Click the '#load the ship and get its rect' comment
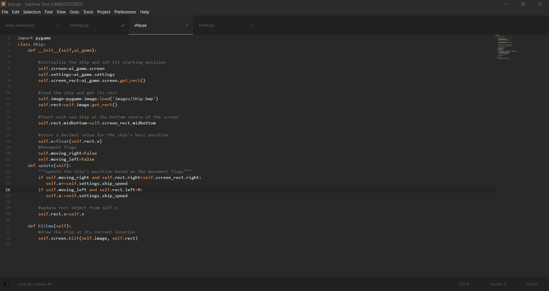Viewport: 549px width, 291px height. pos(78,93)
